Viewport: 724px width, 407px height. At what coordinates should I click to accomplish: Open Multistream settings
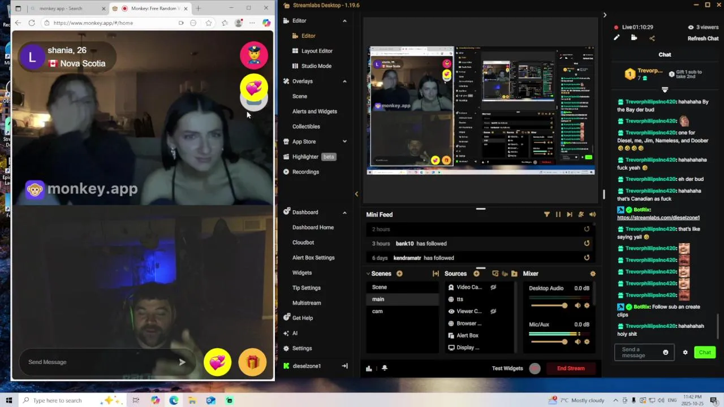coord(307,303)
